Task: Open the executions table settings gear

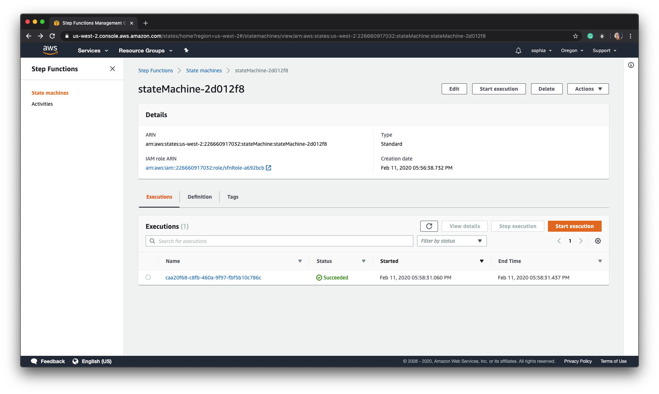Action: click(x=598, y=241)
